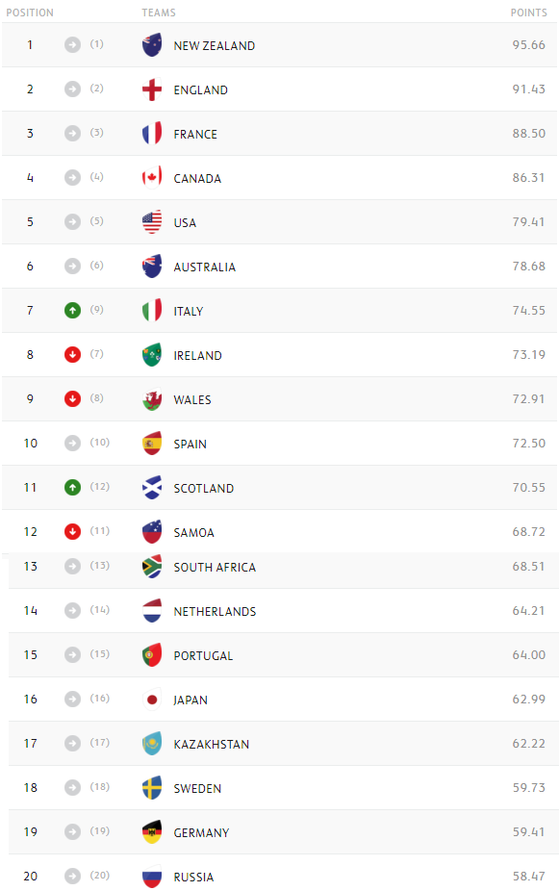
Task: Click the England flag icon
Action: [x=152, y=89]
